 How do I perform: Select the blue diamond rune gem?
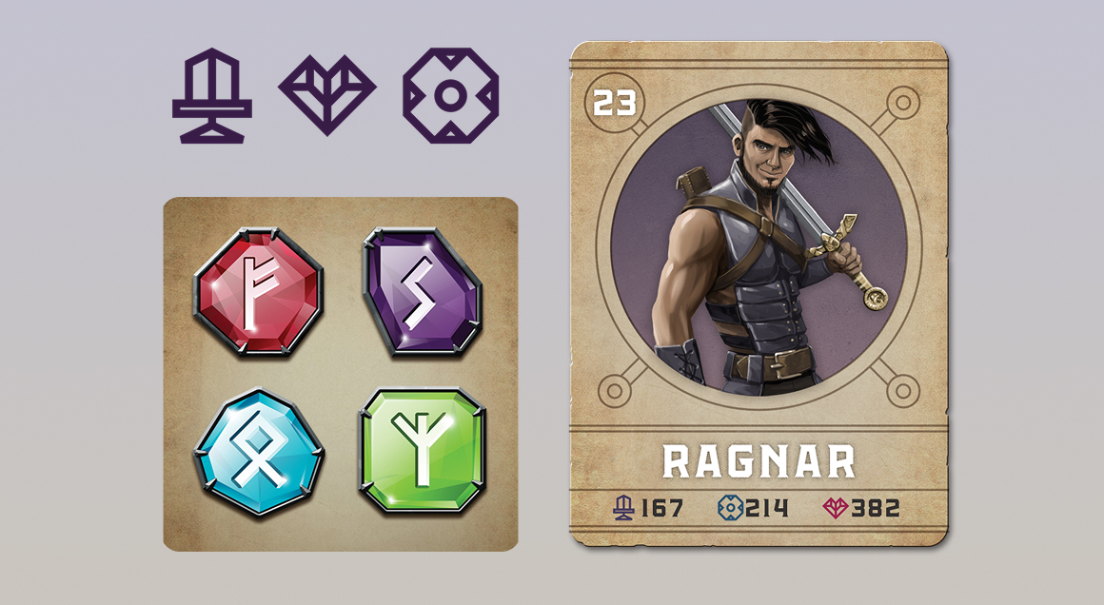pos(259,453)
